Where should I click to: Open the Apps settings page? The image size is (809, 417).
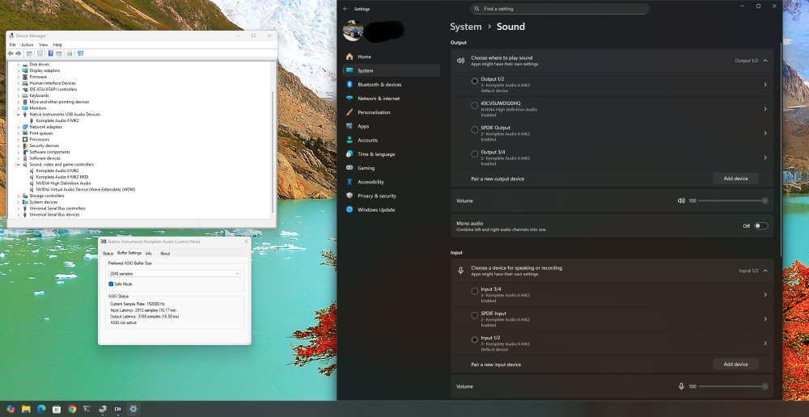coord(391,126)
